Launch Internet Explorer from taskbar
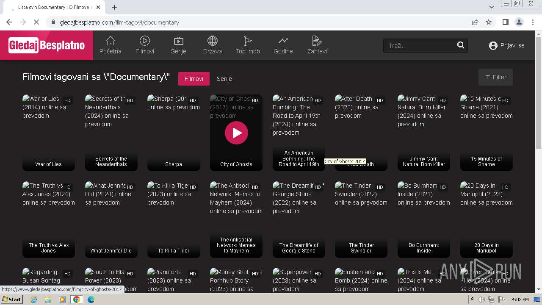542x305 pixels. [34, 299]
